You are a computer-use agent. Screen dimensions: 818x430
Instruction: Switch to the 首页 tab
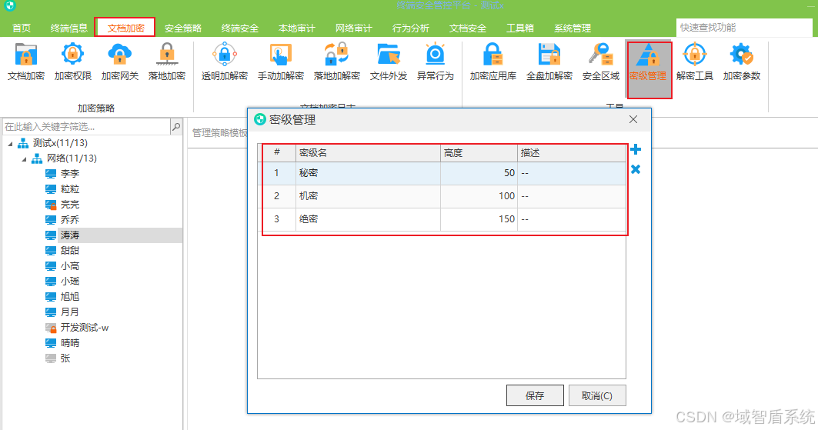pos(22,28)
